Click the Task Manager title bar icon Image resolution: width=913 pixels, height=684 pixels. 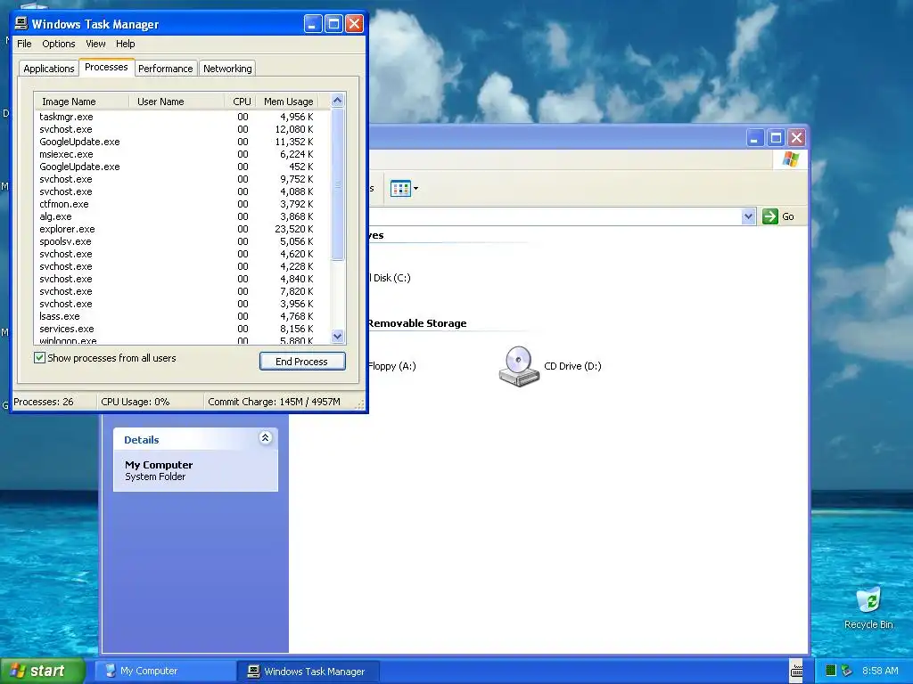coord(21,23)
